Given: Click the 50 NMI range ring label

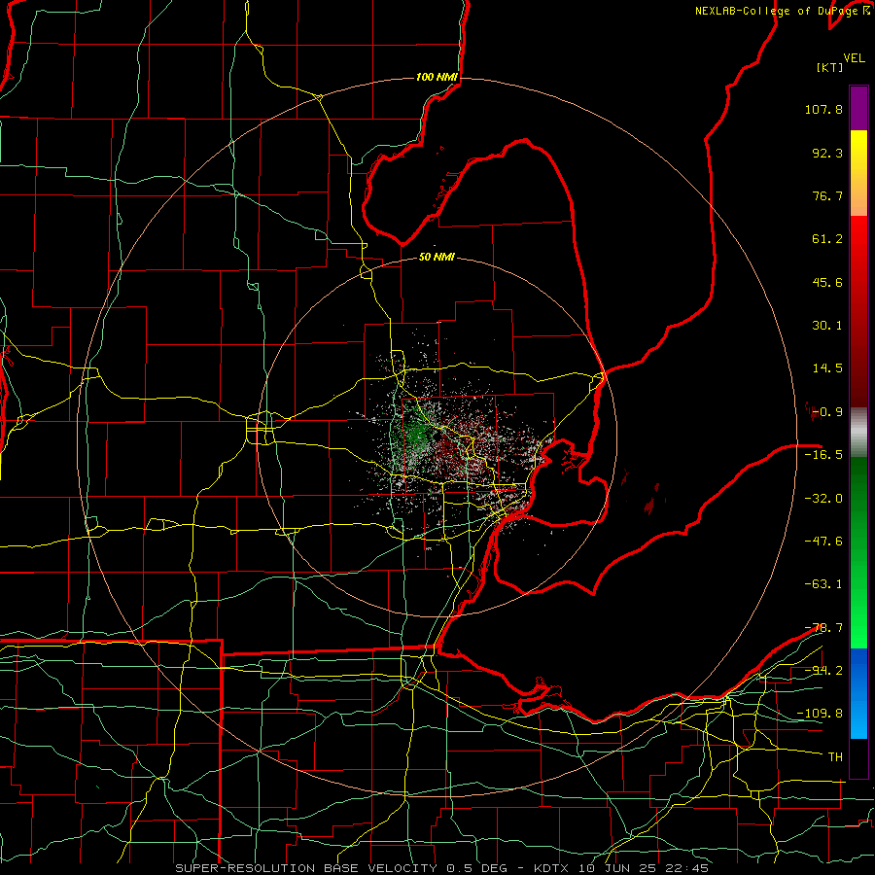Looking at the screenshot, I should [x=437, y=258].
